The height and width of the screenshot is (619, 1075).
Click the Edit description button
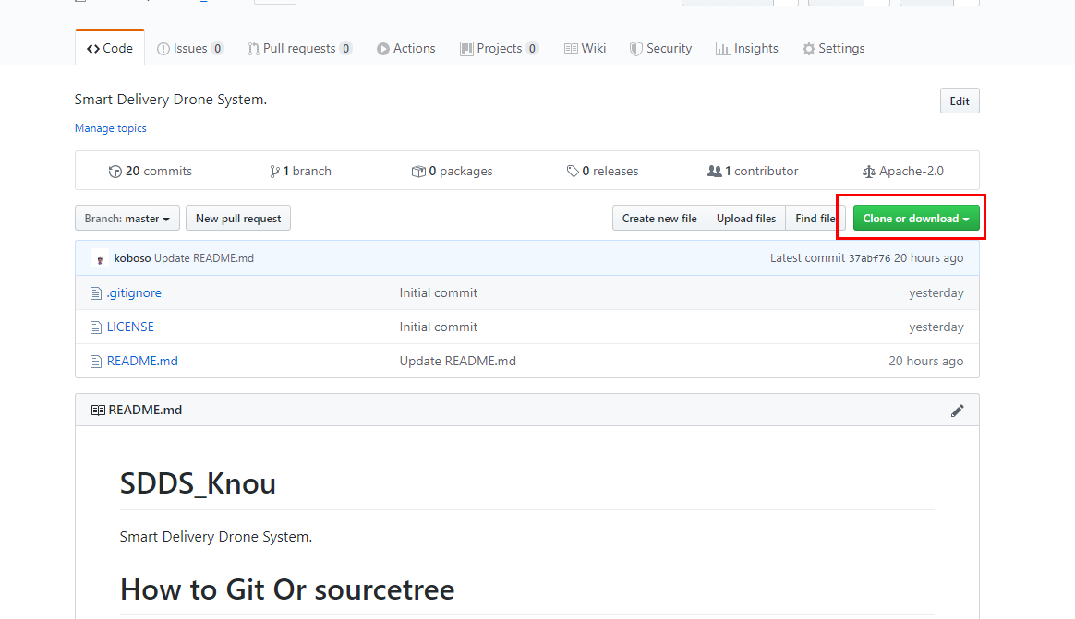click(x=960, y=101)
